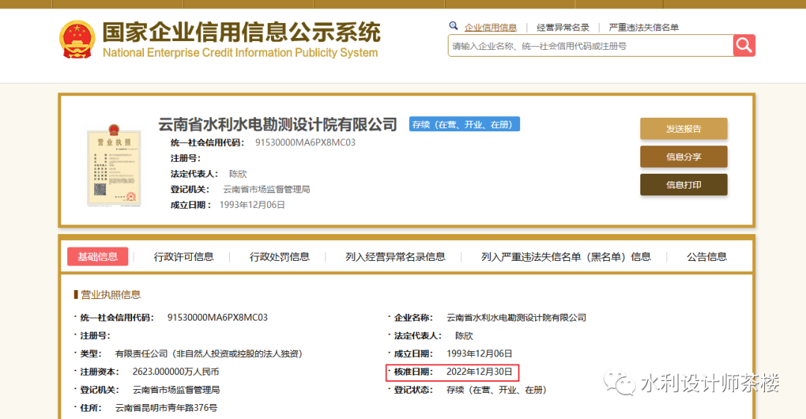Viewport: 806px width, 419px height.
Task: Click the red search magnifier button
Action: (x=744, y=45)
